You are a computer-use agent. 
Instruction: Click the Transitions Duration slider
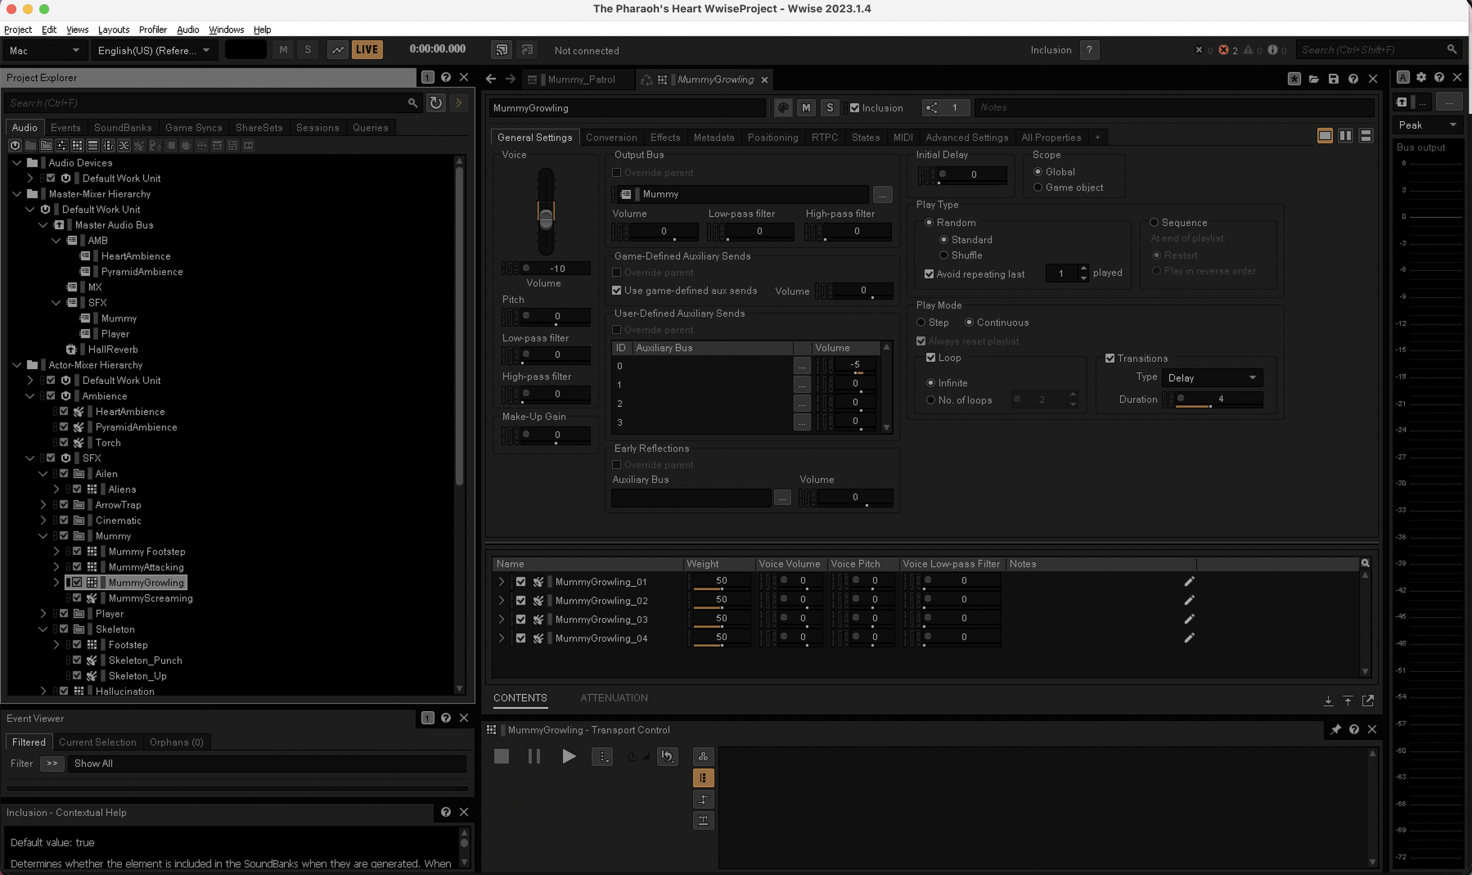(1218, 400)
